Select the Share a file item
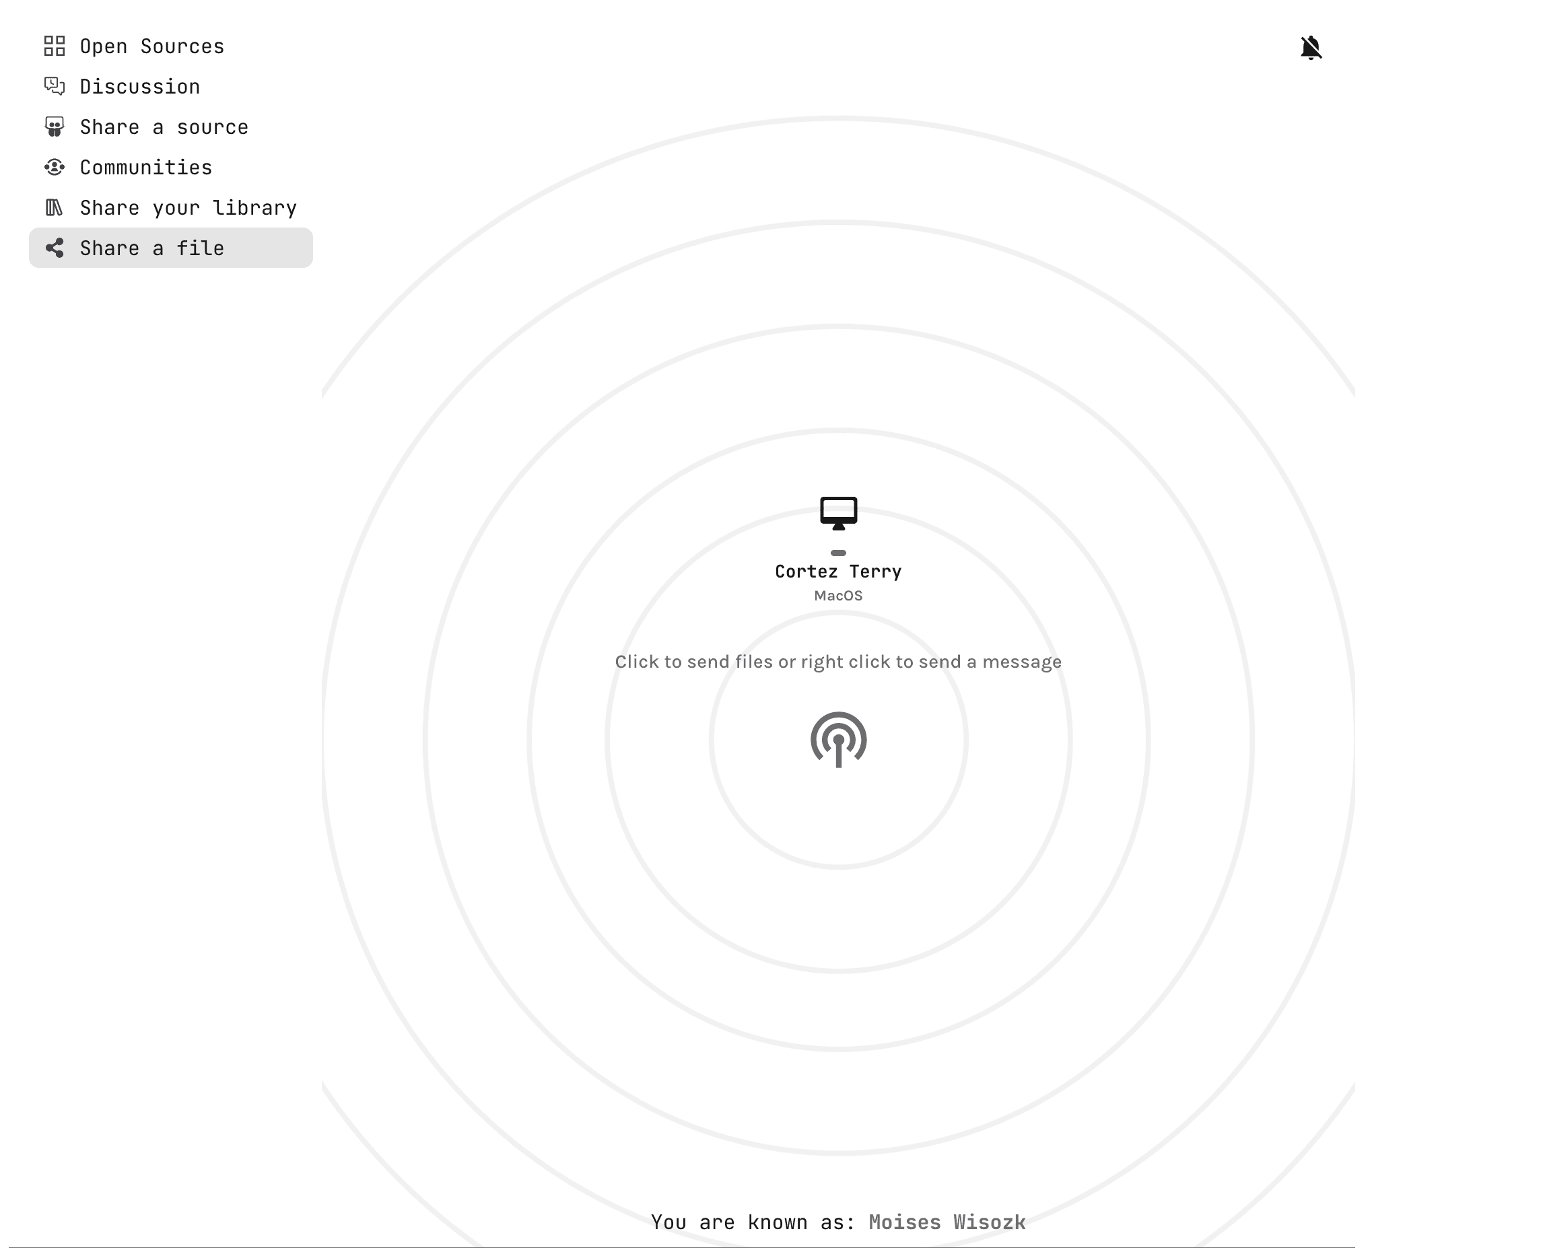Image resolution: width=1543 pixels, height=1248 pixels. pos(170,248)
